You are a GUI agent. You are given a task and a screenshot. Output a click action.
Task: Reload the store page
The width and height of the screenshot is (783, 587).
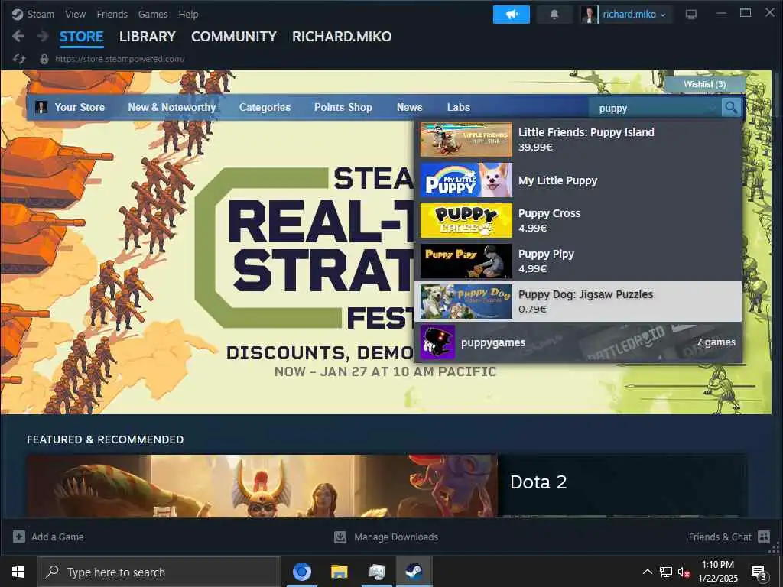point(19,59)
